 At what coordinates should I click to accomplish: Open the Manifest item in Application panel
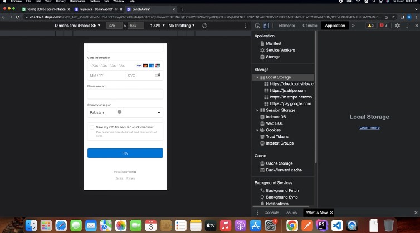273,43
